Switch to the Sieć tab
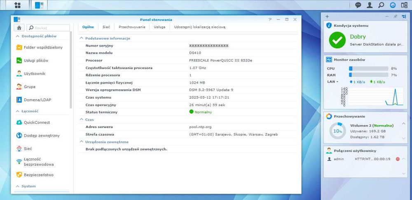Screen dimensions: 412x200 [x=106, y=27]
